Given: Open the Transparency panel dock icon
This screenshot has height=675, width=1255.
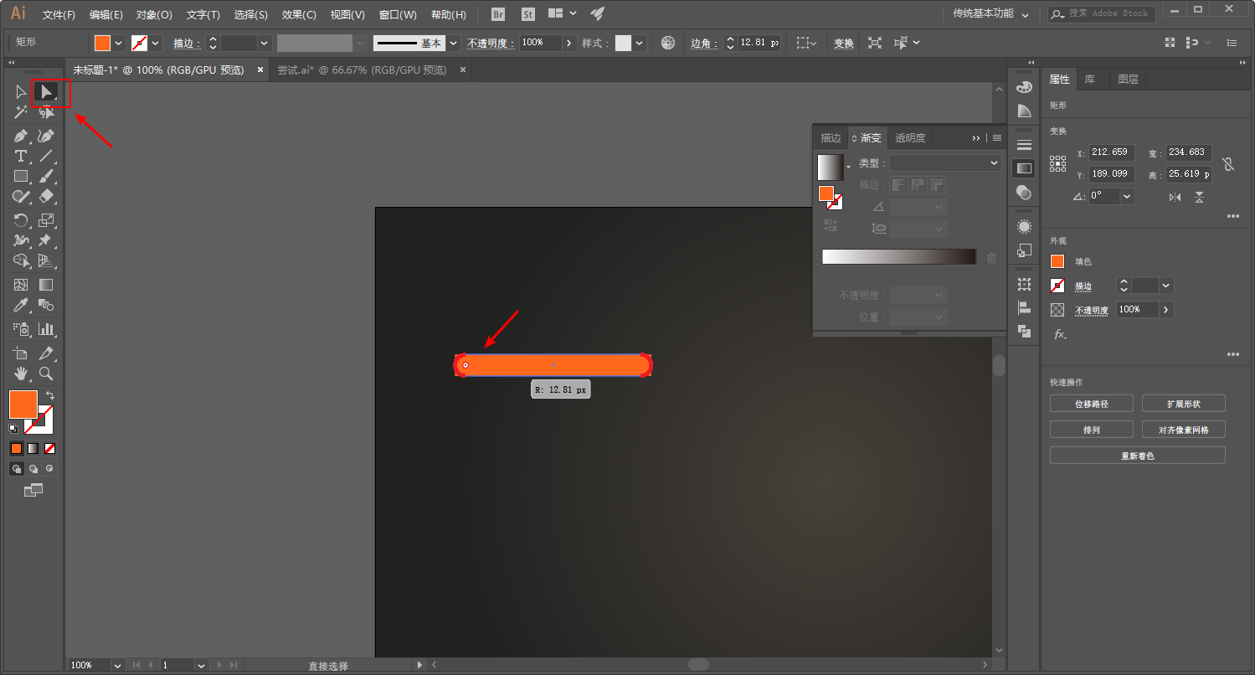Looking at the screenshot, I should (1024, 192).
